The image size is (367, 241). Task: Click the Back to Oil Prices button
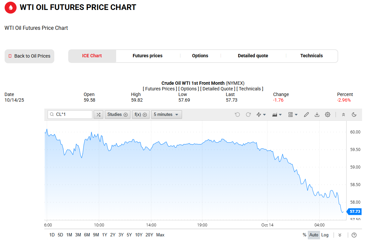click(x=29, y=56)
